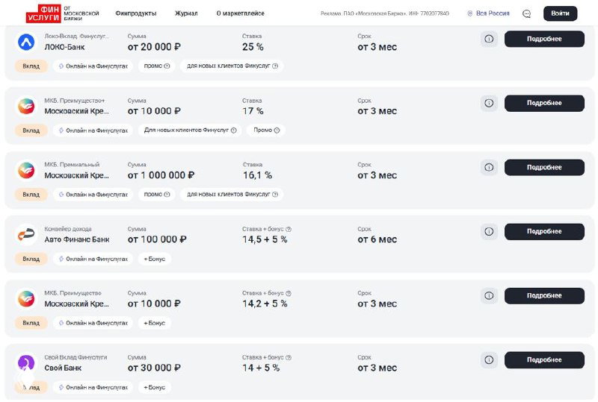Open the 'Вся Россия' region selector
Screen dimensions: 598x402
pyautogui.click(x=488, y=13)
